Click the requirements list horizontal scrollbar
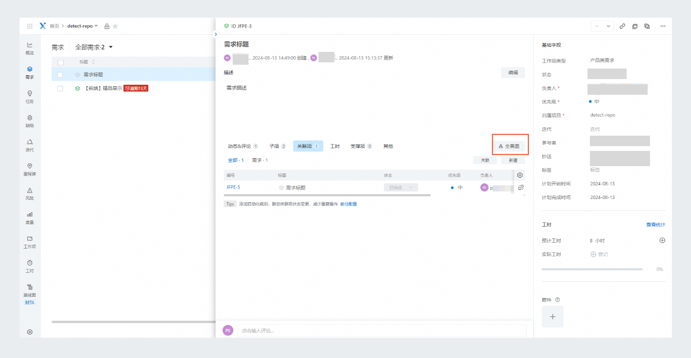Image resolution: width=691 pixels, height=358 pixels. 134,322
